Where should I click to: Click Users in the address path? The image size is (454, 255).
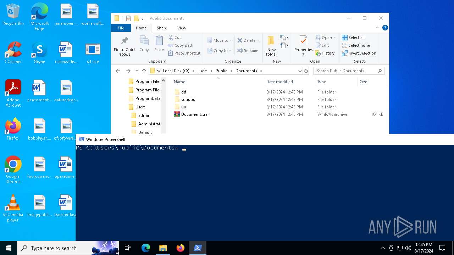[203, 71]
